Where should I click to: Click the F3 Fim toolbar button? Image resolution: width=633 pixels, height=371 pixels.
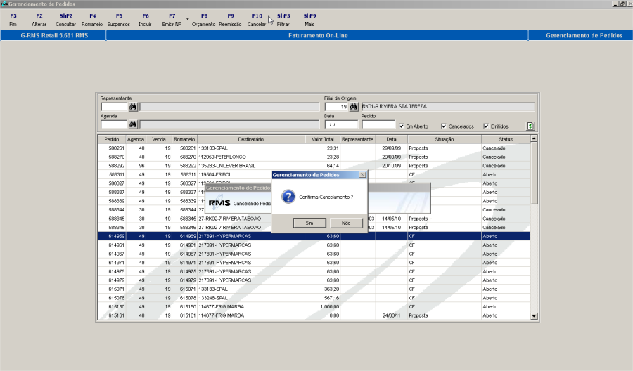pyautogui.click(x=13, y=20)
